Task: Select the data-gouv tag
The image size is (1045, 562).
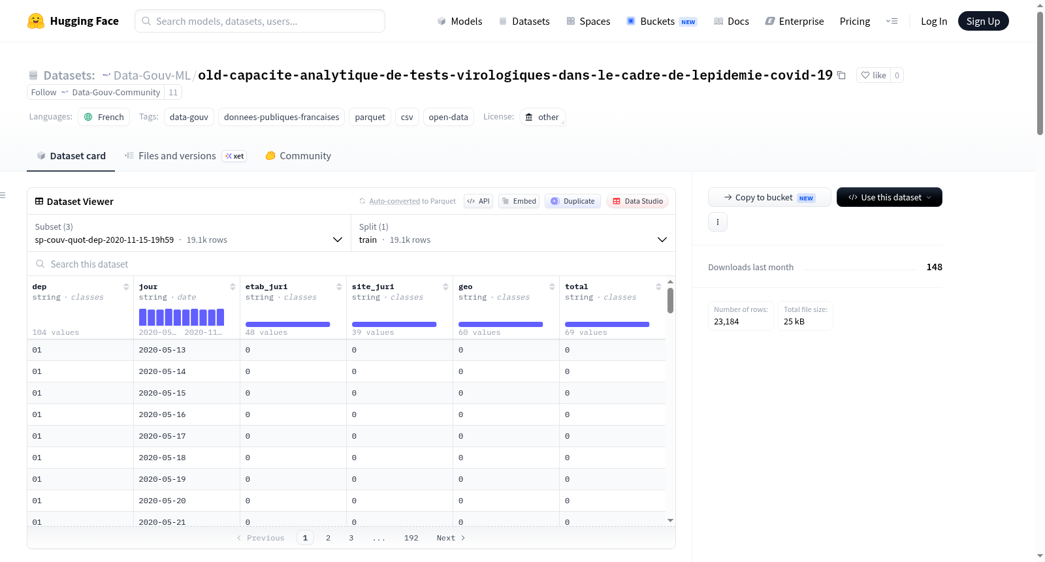Action: tap(189, 117)
